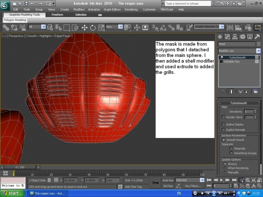
Task: Uncheck the Smooth Result checkbox
Action: tap(224, 140)
